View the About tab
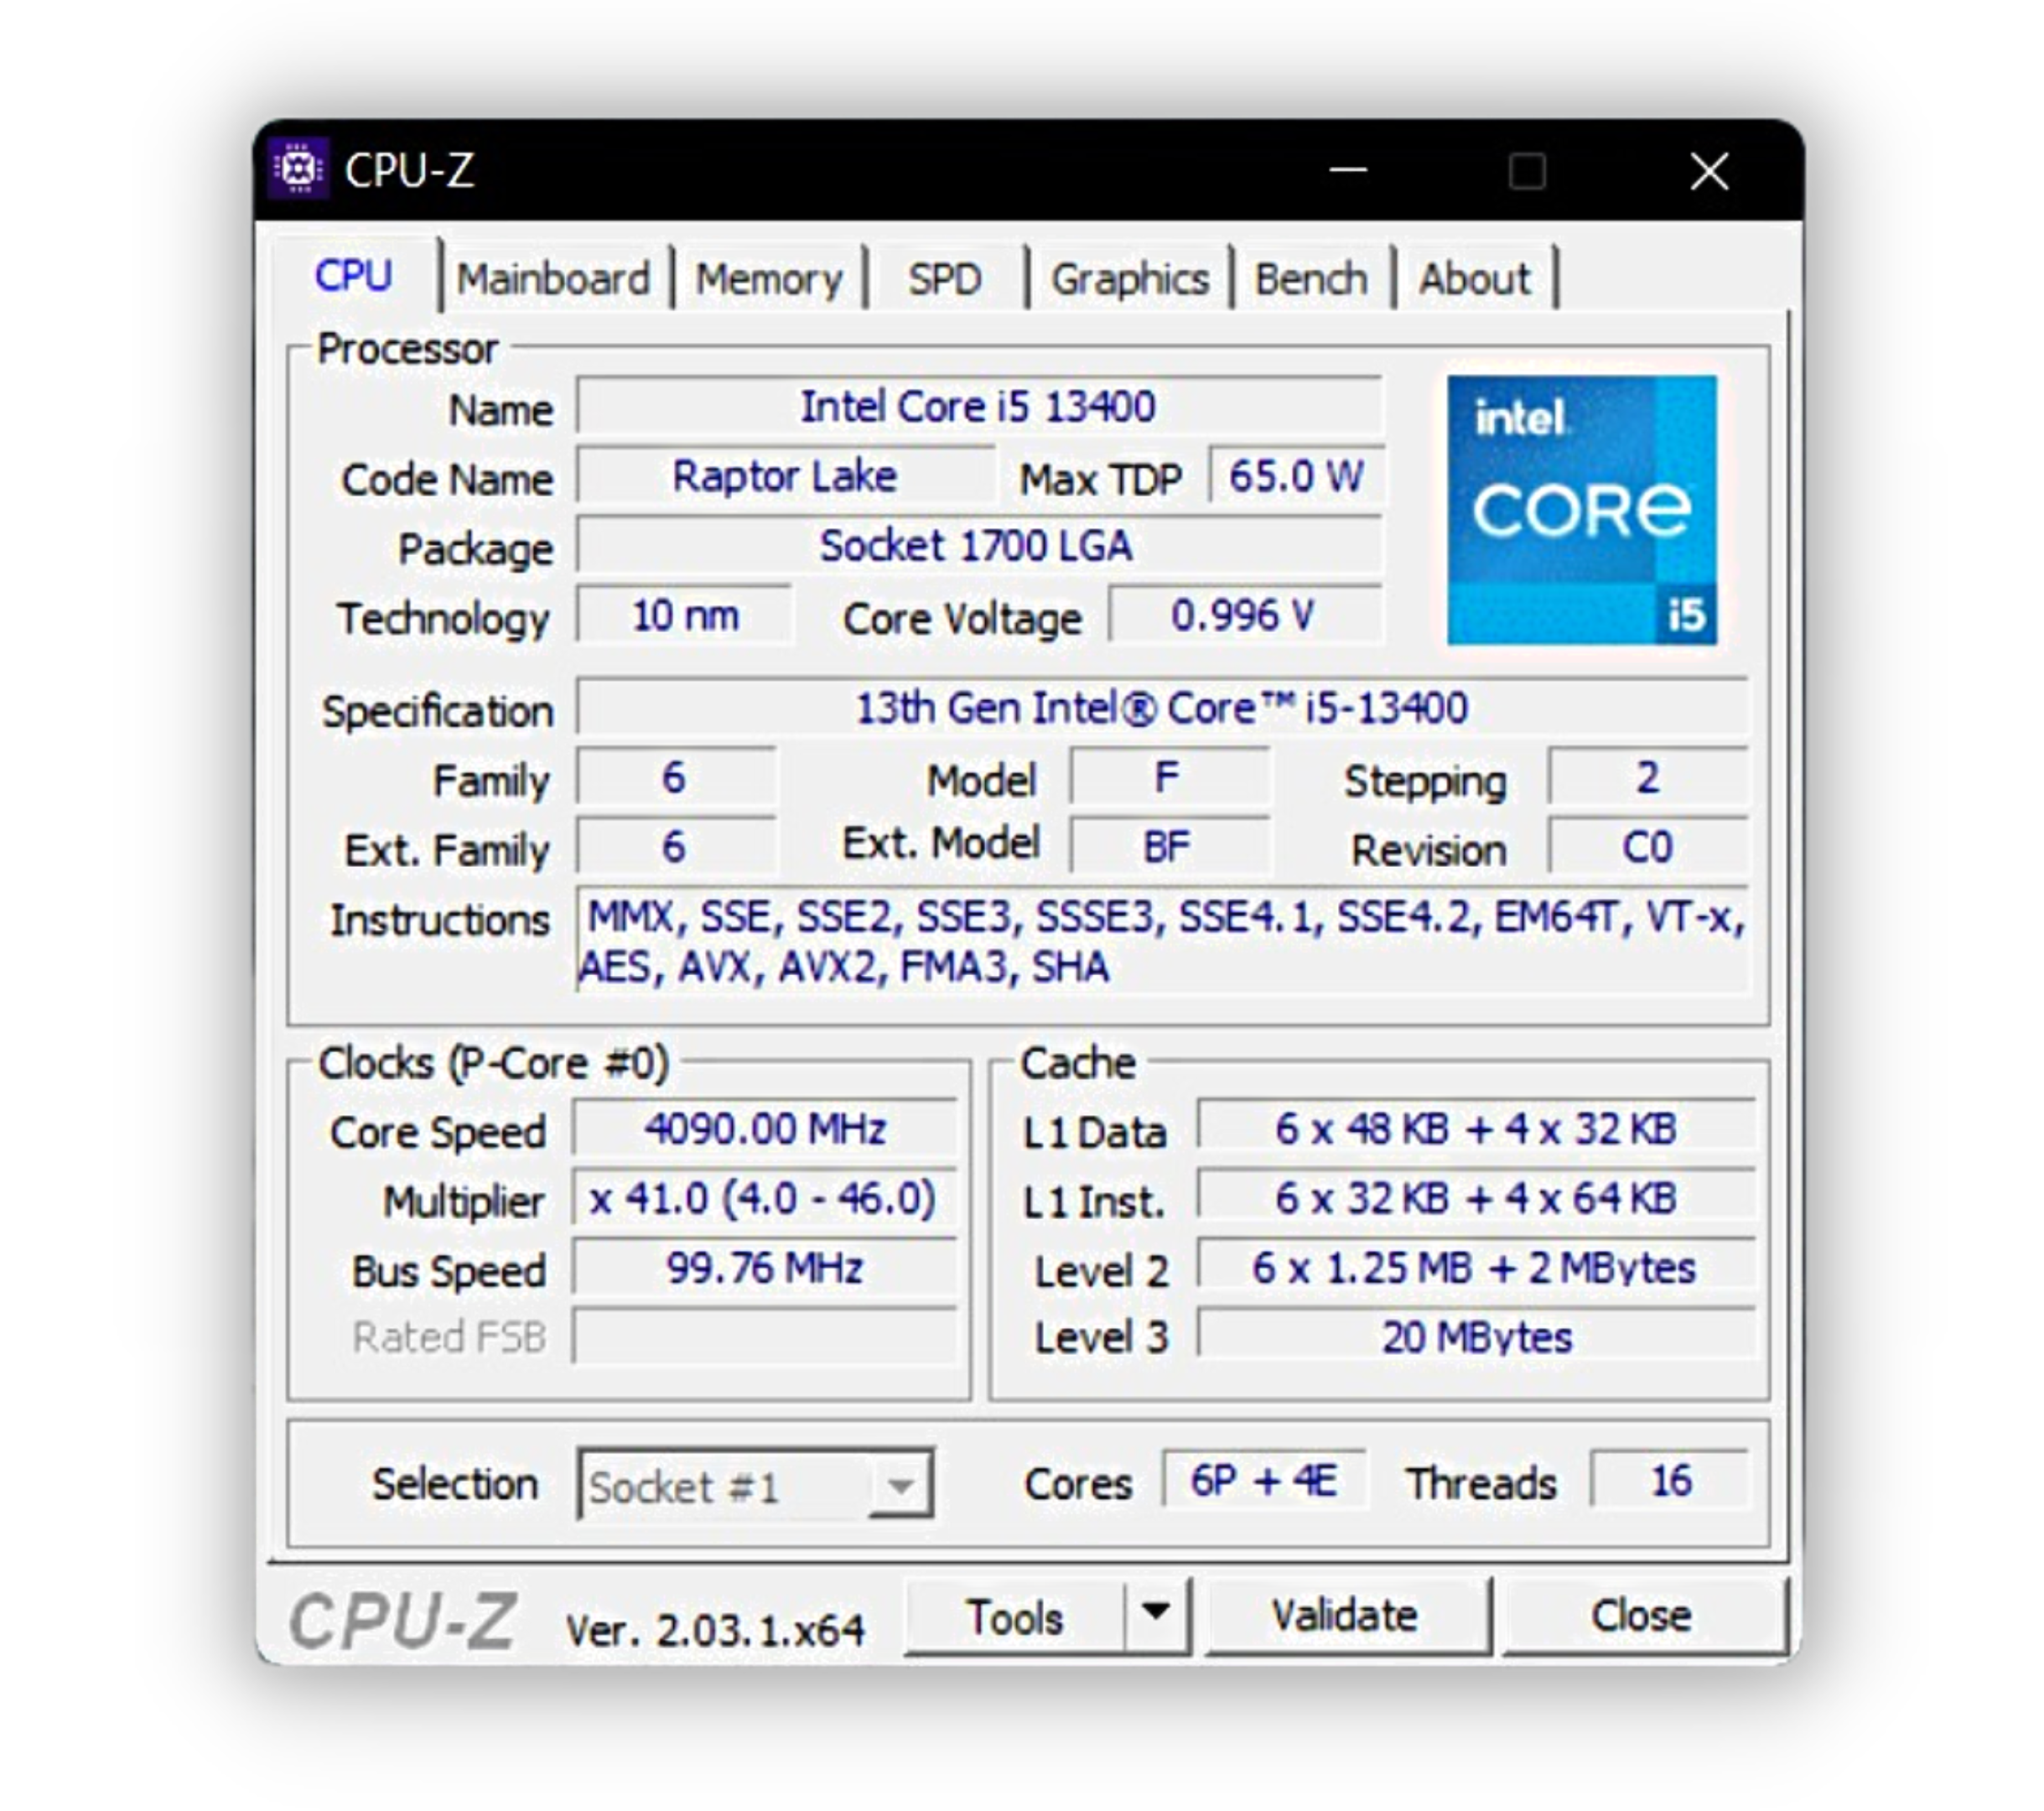The width and height of the screenshot is (2044, 1811). pyautogui.click(x=1474, y=279)
